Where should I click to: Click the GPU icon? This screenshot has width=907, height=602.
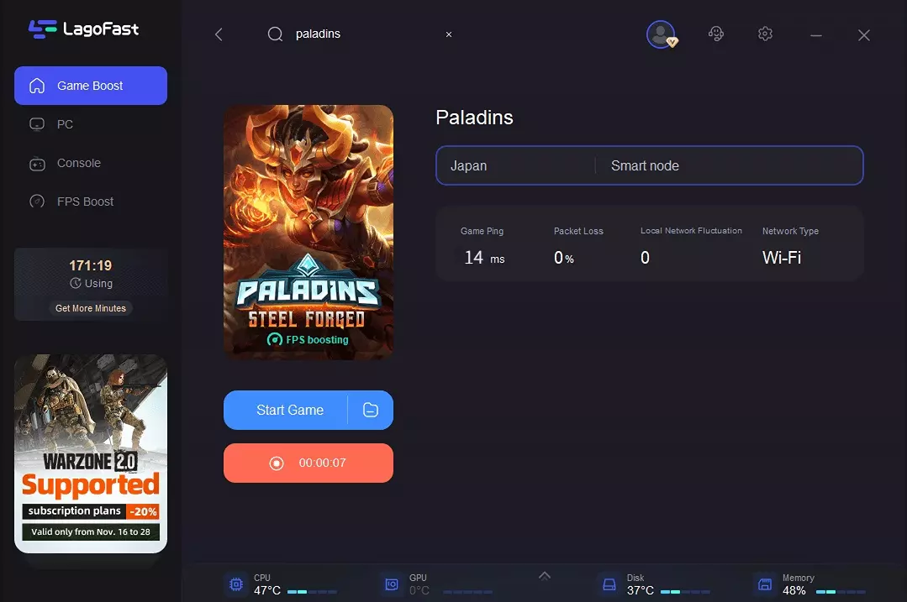coord(392,584)
